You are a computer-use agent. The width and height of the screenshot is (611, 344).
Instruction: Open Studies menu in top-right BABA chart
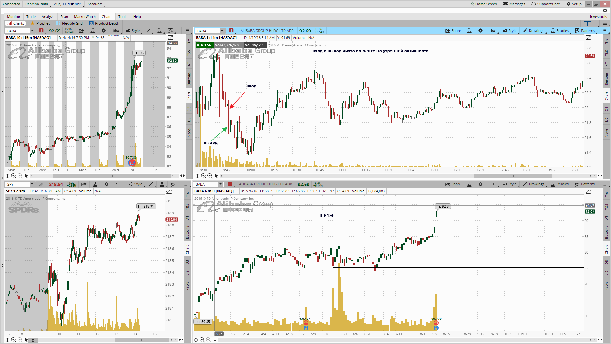coord(559,31)
